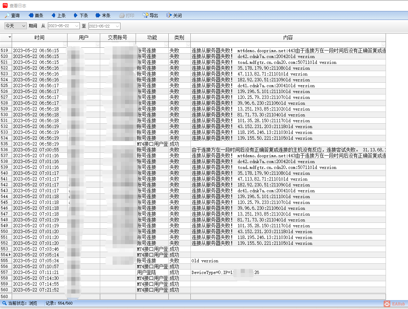Go to previous record with 上条
The image size is (408, 309).
(x=58, y=15)
